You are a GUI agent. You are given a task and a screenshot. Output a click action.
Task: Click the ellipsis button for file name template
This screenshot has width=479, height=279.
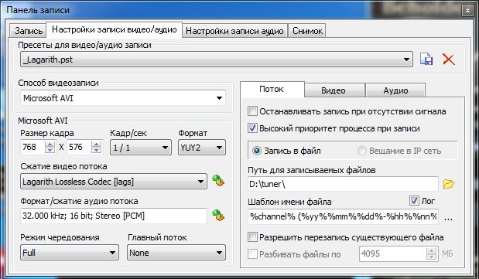tap(448, 218)
